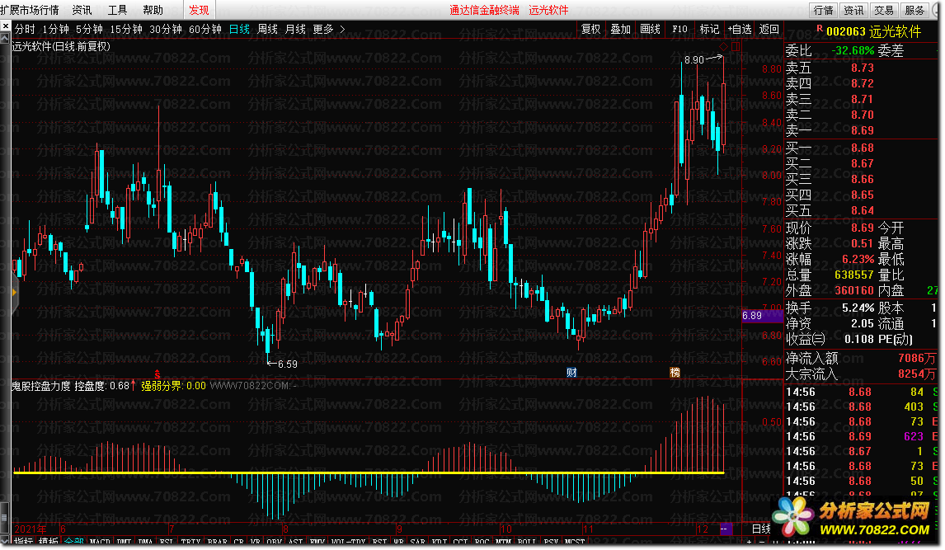
Task: Open the 资讯 menu in the left menu bar
Action: pos(82,10)
